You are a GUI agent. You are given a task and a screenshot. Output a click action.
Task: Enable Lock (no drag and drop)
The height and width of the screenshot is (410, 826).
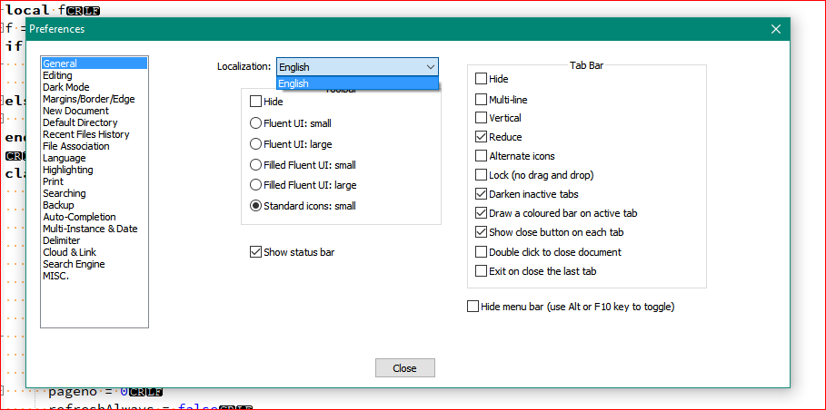(481, 175)
